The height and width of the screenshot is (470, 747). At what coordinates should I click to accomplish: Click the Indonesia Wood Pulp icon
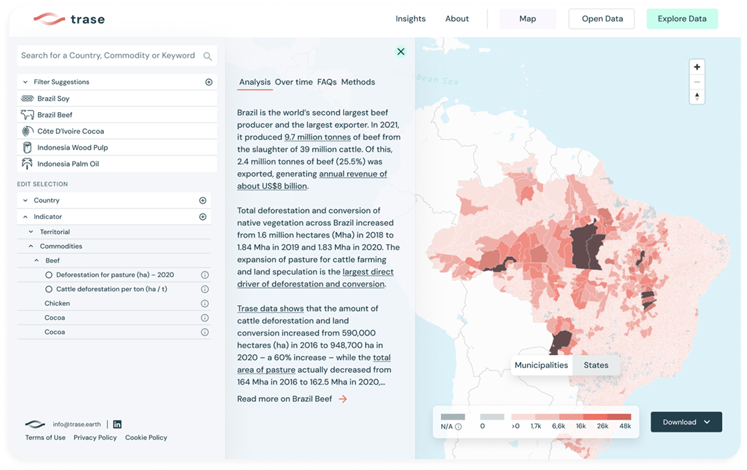[27, 148]
